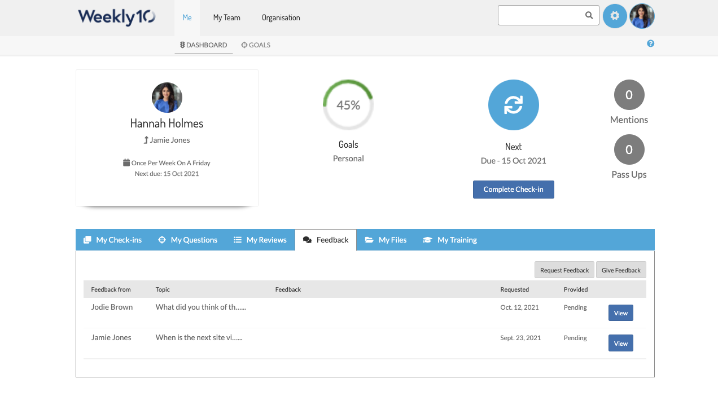Click the blue check-in refresh circle icon
The height and width of the screenshot is (396, 718).
pos(513,105)
